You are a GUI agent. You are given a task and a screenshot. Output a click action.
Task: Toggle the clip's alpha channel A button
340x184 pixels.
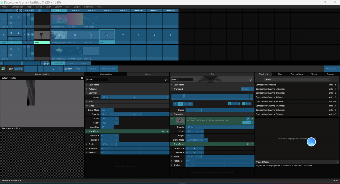point(252,123)
